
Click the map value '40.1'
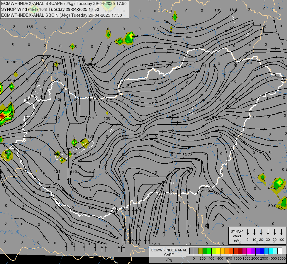click(234, 28)
